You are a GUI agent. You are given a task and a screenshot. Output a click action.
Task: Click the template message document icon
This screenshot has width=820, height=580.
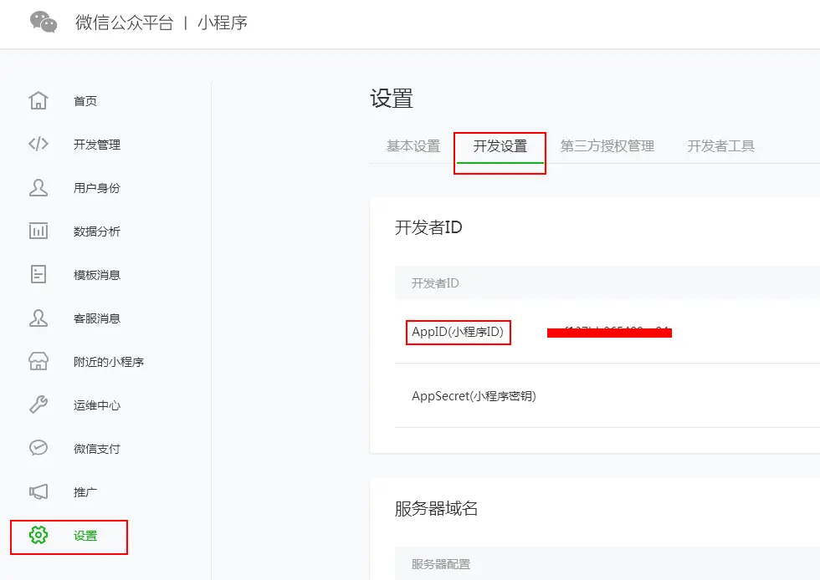(x=38, y=274)
